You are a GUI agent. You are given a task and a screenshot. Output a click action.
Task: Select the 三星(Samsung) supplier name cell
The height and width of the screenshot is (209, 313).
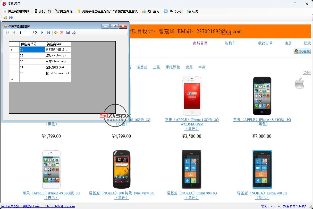point(58,61)
